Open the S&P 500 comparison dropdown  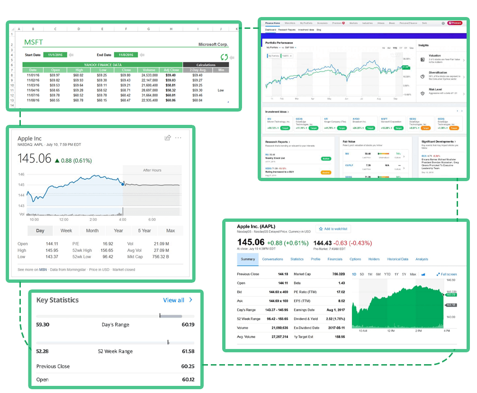pyautogui.click(x=290, y=48)
